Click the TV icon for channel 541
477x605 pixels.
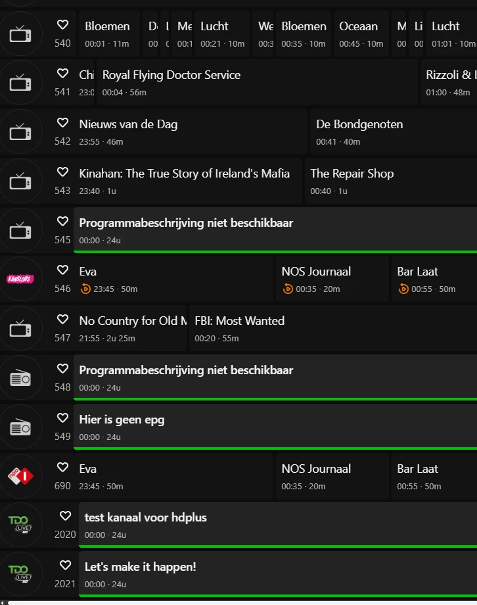[x=20, y=82]
